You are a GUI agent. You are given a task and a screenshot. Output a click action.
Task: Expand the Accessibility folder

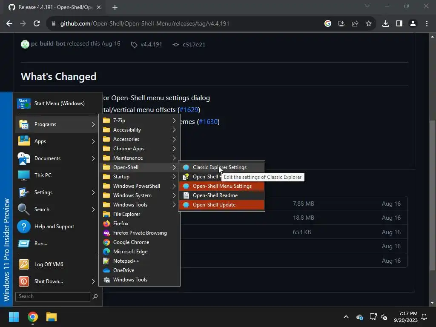tap(139, 130)
